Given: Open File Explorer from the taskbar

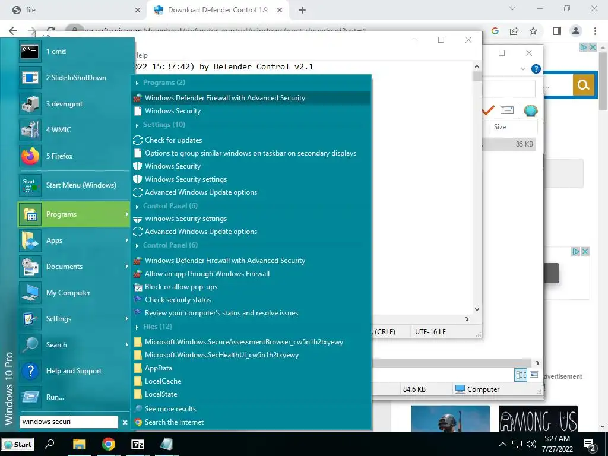Looking at the screenshot, I should [x=79, y=444].
